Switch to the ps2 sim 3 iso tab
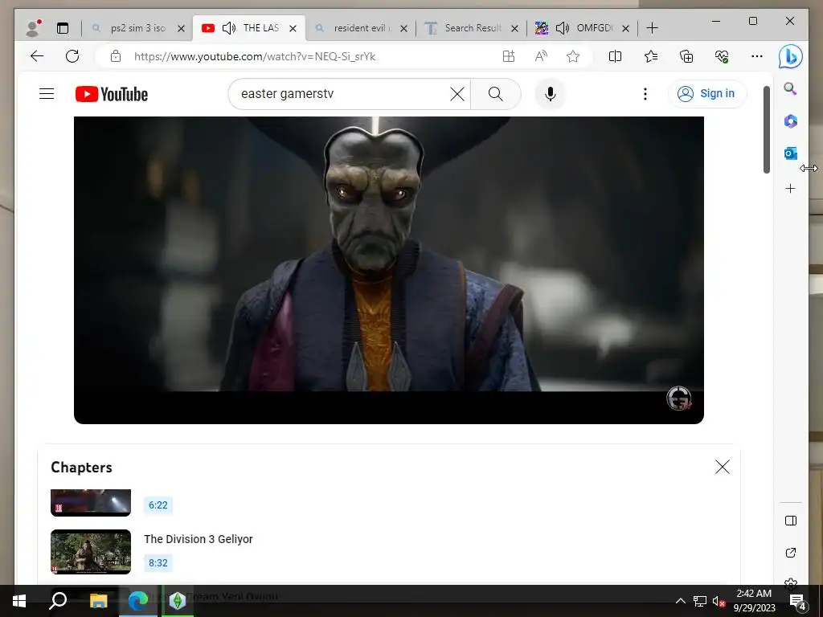823x617 pixels. 137,28
